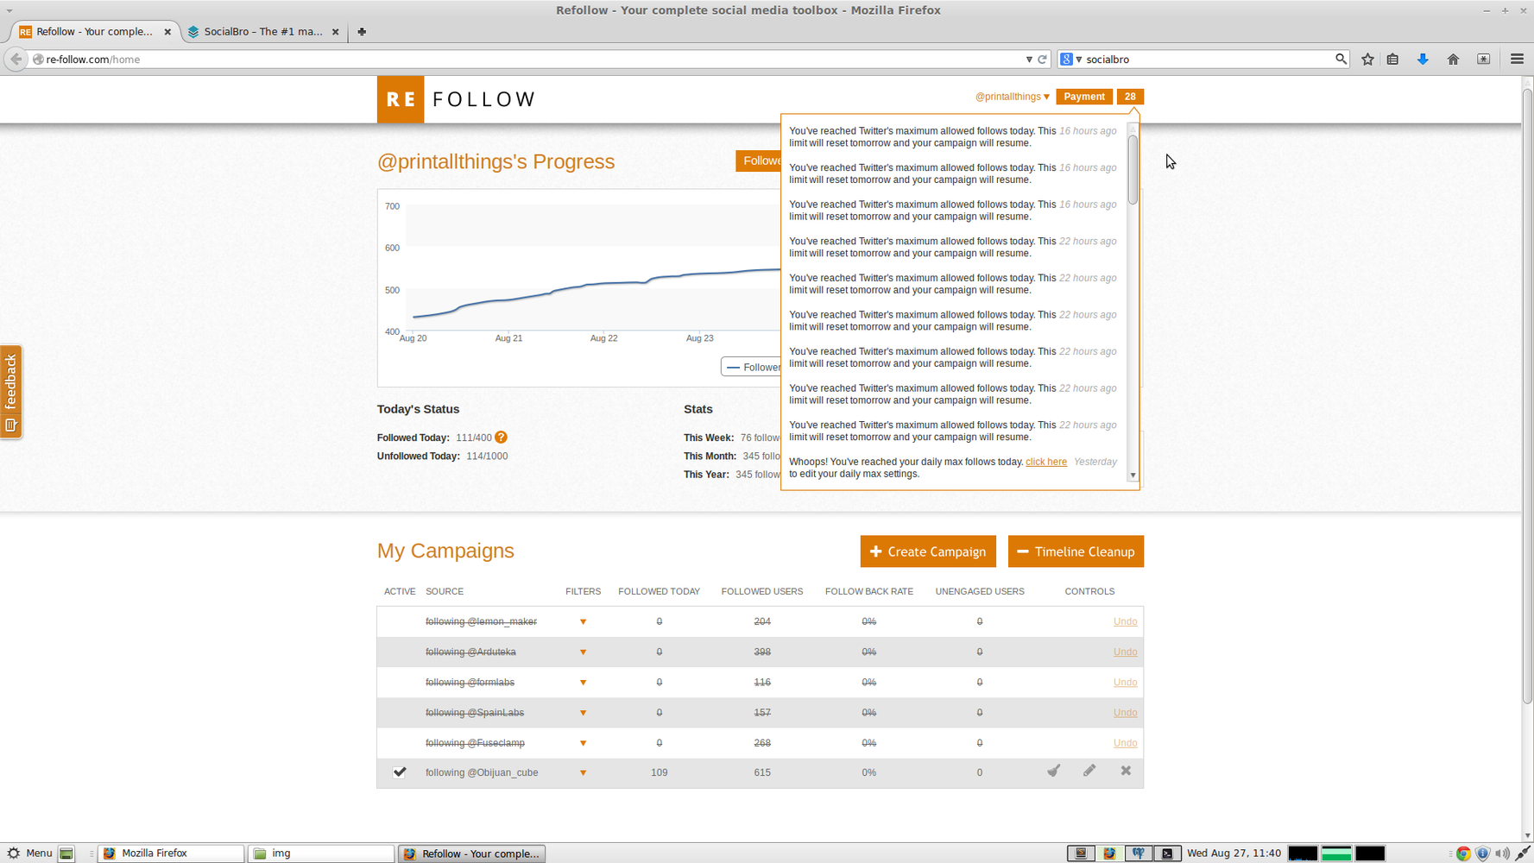Edit the Obijuan_cube campaign with pencil
This screenshot has width=1534, height=863.
tap(1089, 771)
